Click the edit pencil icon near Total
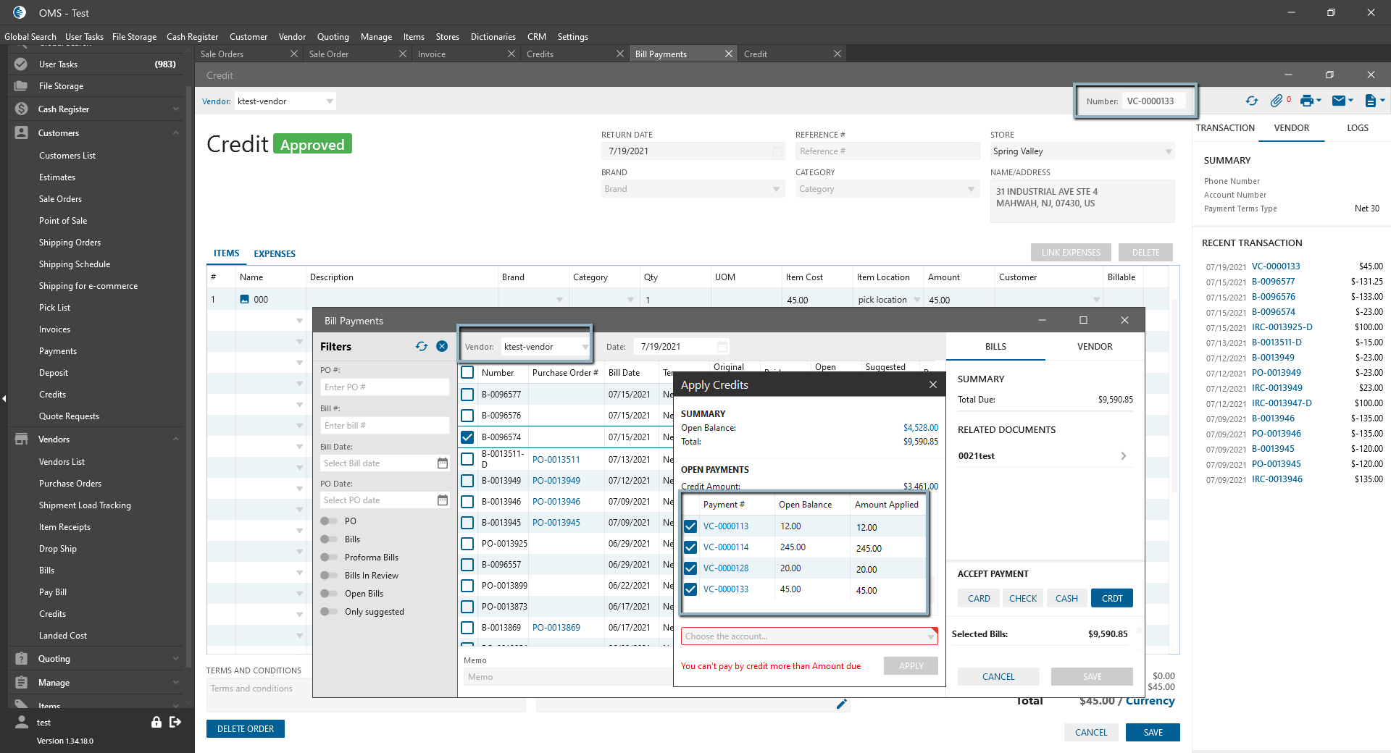Image resolution: width=1391 pixels, height=753 pixels. click(841, 704)
